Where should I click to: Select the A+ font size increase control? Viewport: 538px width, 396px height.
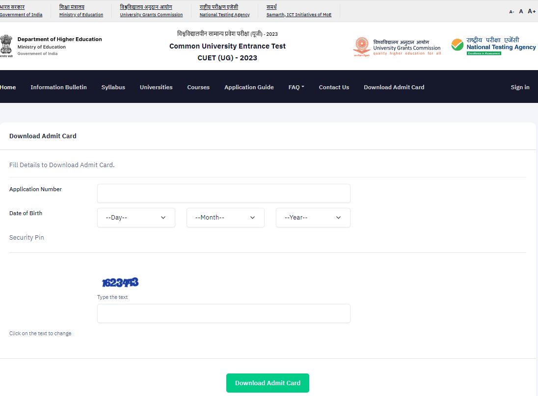(x=532, y=11)
